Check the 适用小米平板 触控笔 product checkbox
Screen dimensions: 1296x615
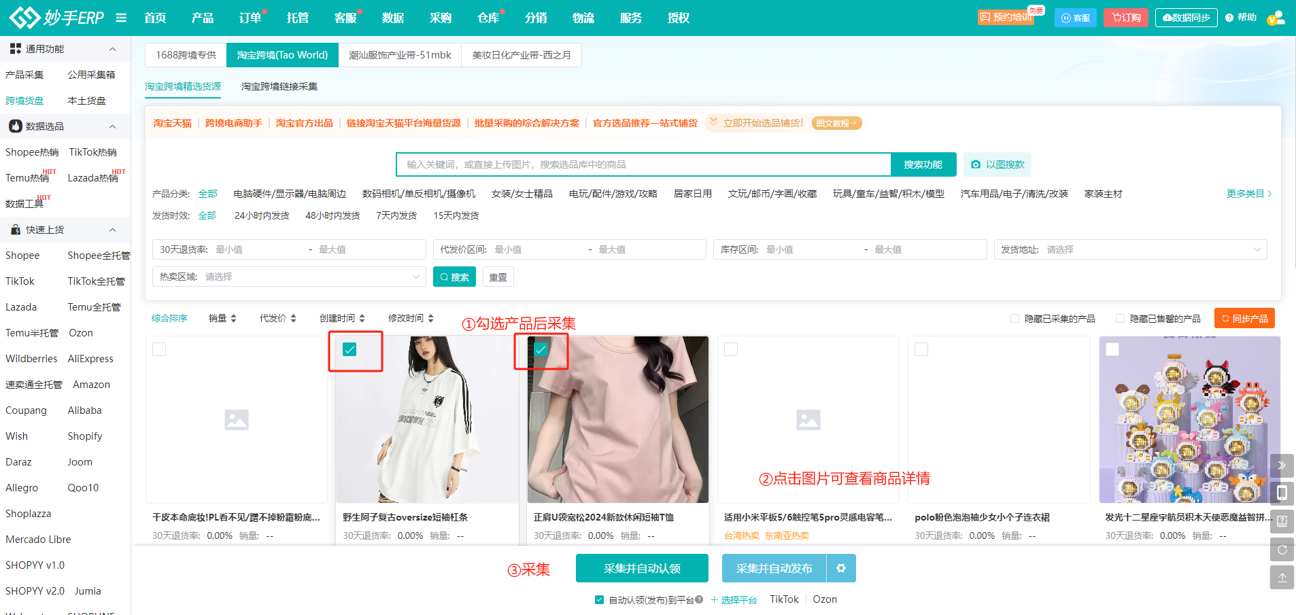(731, 349)
